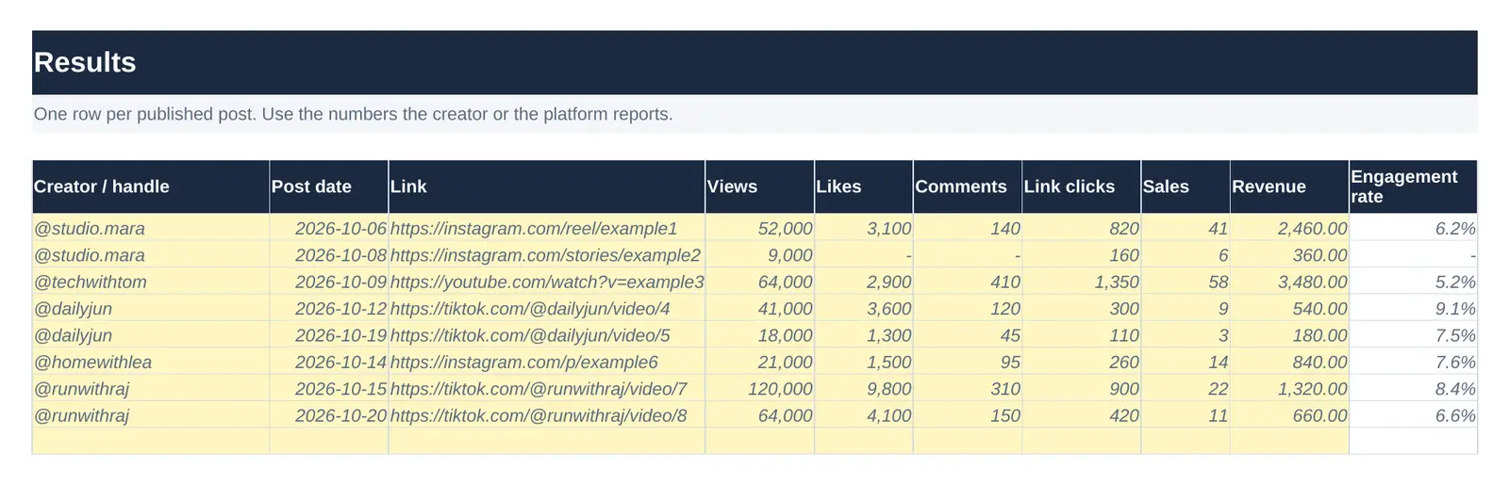1509x485 pixels.
Task: Click the 9.1% engagement rate cell
Action: [1413, 308]
